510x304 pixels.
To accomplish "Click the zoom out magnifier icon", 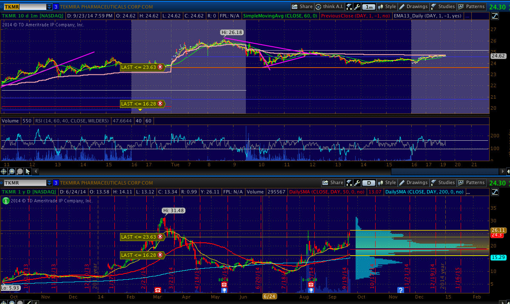I will click(20, 171).
